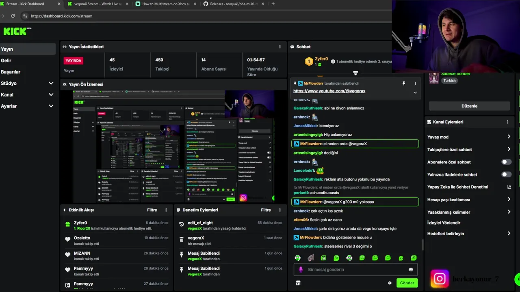
Task: Open Filtre in Etkinlik Akışı
Action: 152,210
